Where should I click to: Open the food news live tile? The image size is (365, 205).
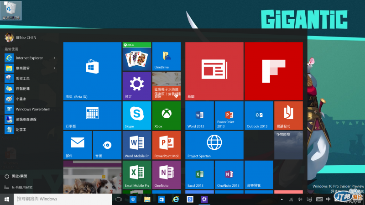point(167,86)
